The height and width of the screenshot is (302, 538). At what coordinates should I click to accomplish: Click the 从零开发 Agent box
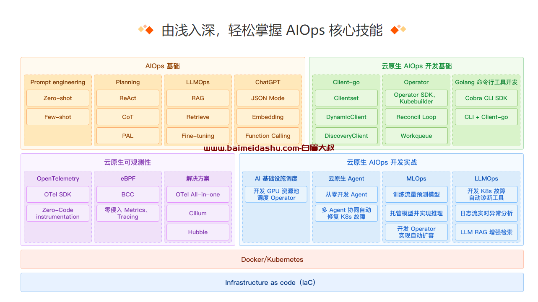[346, 194]
